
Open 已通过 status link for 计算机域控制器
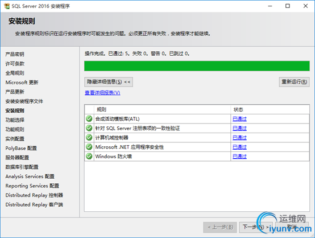click(x=239, y=138)
